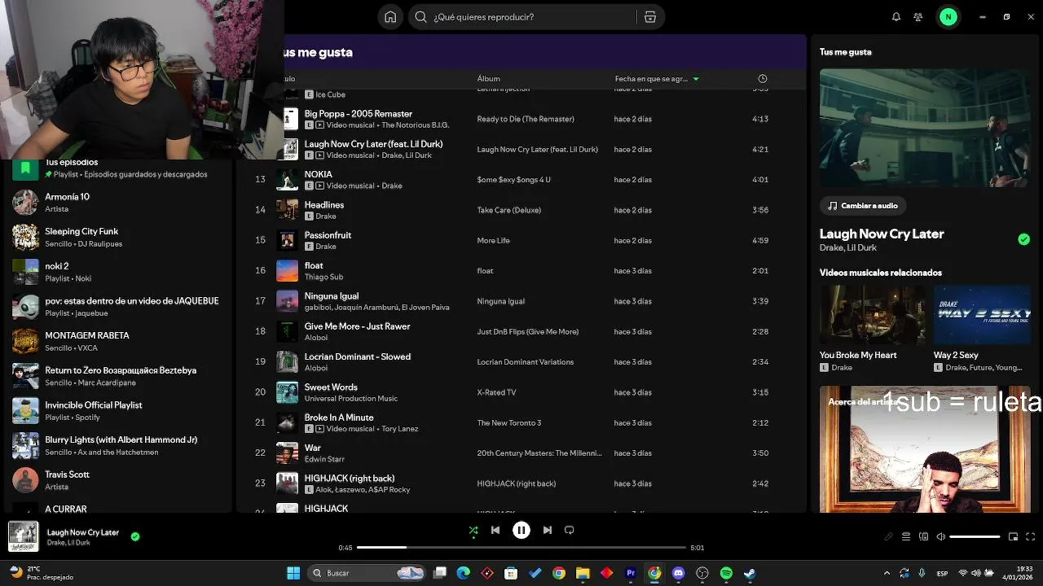Click the bottom-bar album cover thumbnail

23,536
